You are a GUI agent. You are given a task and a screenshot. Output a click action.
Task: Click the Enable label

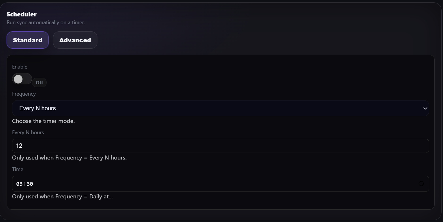coord(20,67)
